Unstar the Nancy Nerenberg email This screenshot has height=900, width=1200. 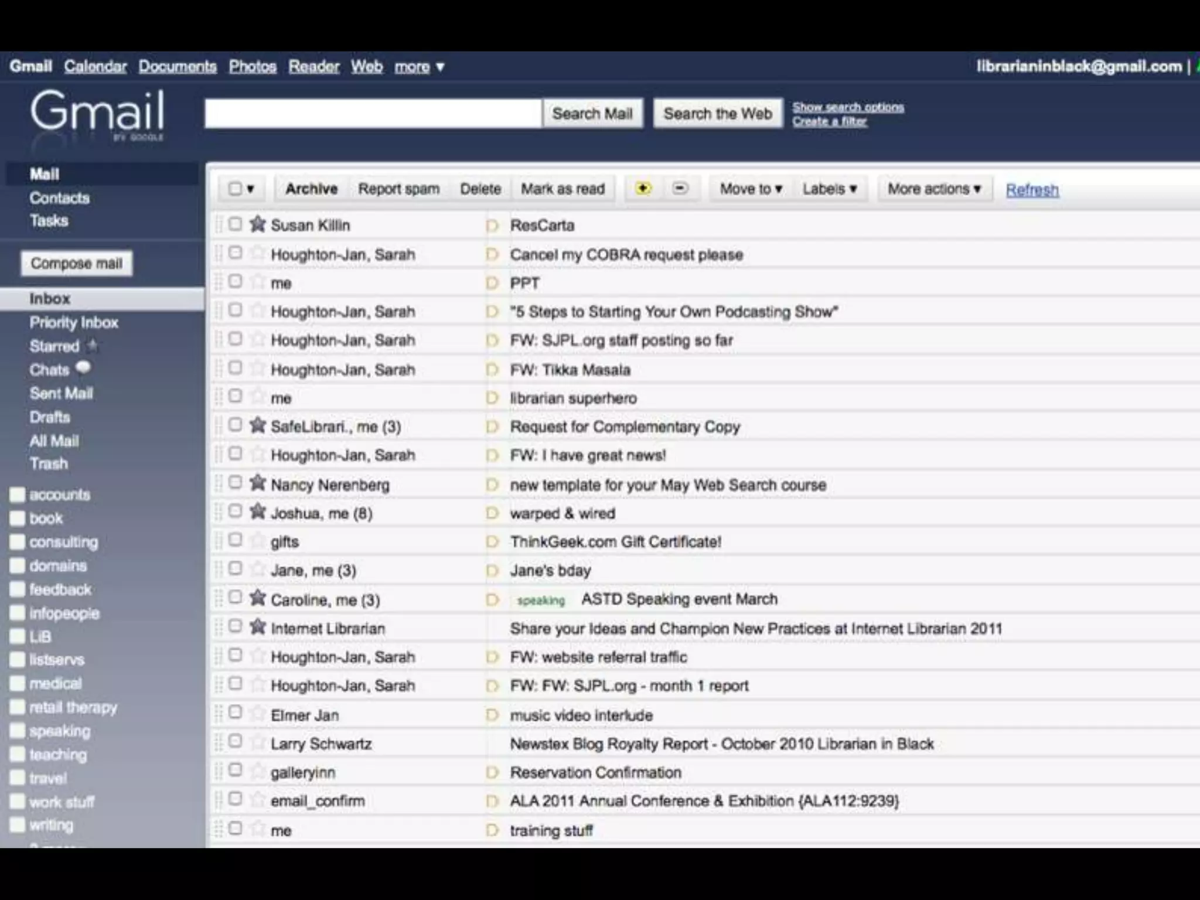coord(258,483)
